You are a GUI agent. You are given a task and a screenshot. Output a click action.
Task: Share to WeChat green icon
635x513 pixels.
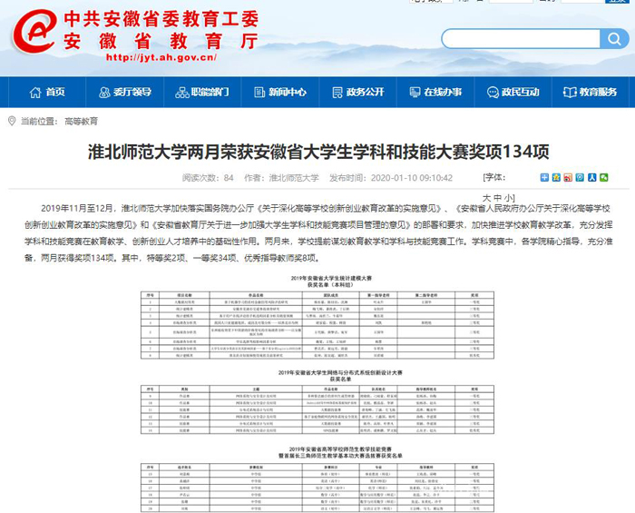click(x=604, y=177)
